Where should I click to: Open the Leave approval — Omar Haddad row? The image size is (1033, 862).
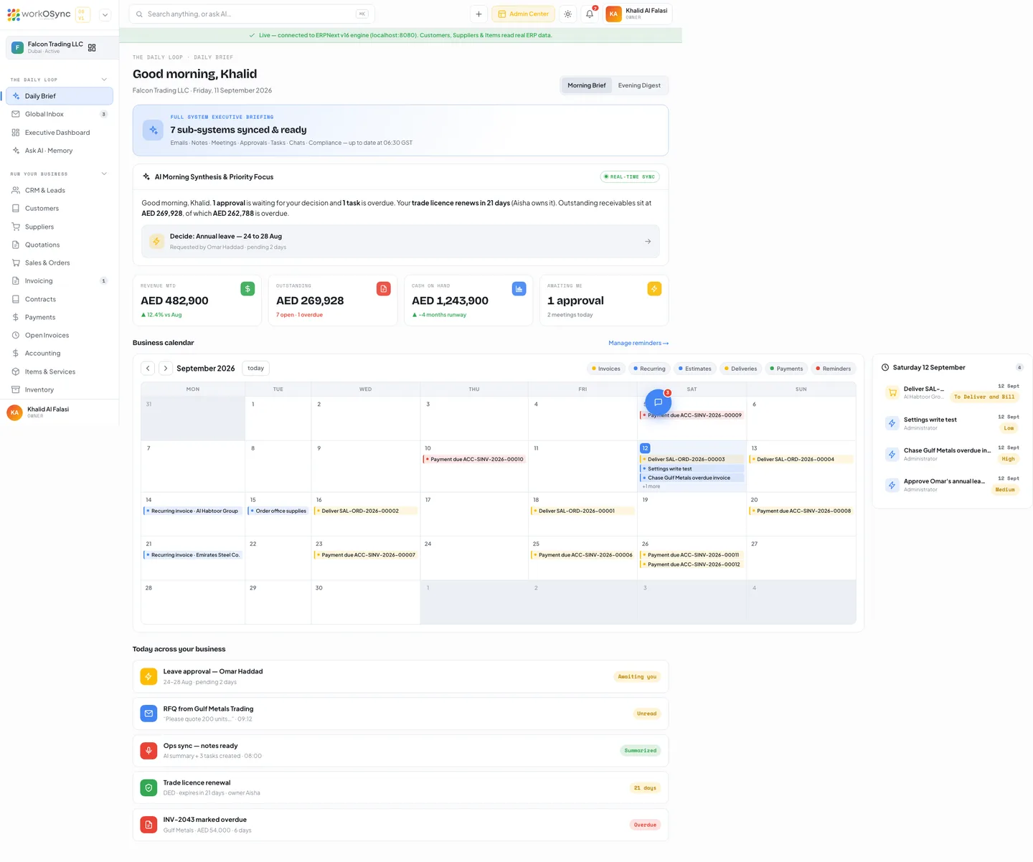tap(400, 676)
